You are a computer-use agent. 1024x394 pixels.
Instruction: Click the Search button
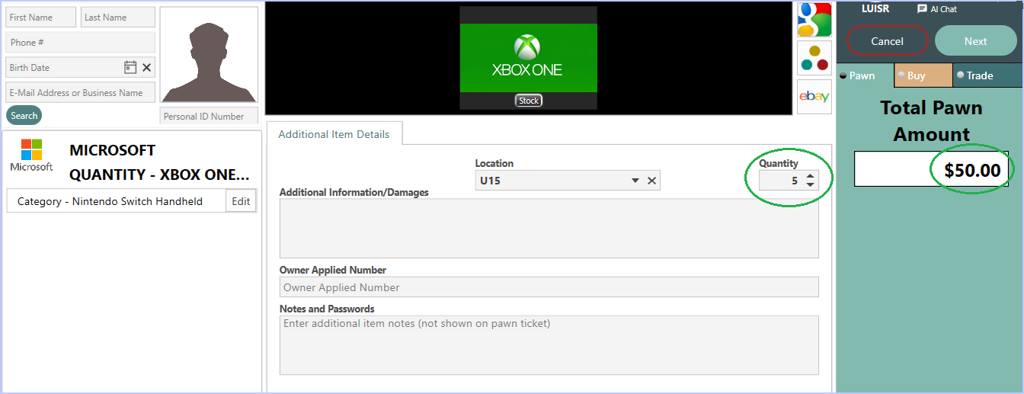pos(24,116)
